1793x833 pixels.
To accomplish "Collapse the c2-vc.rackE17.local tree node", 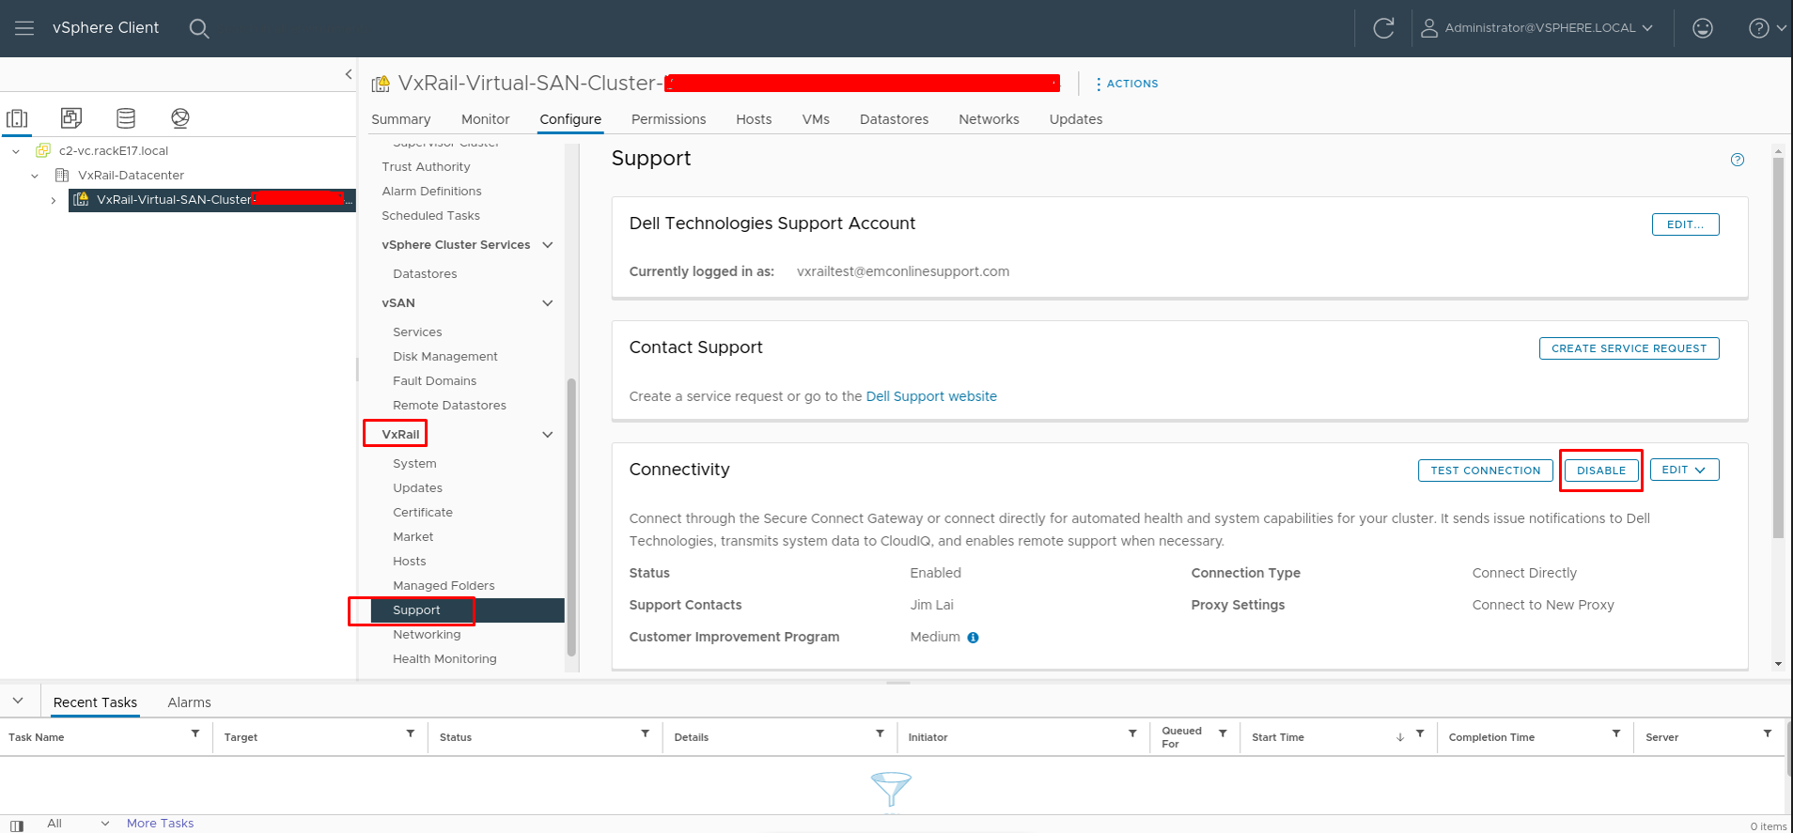I will tap(16, 151).
